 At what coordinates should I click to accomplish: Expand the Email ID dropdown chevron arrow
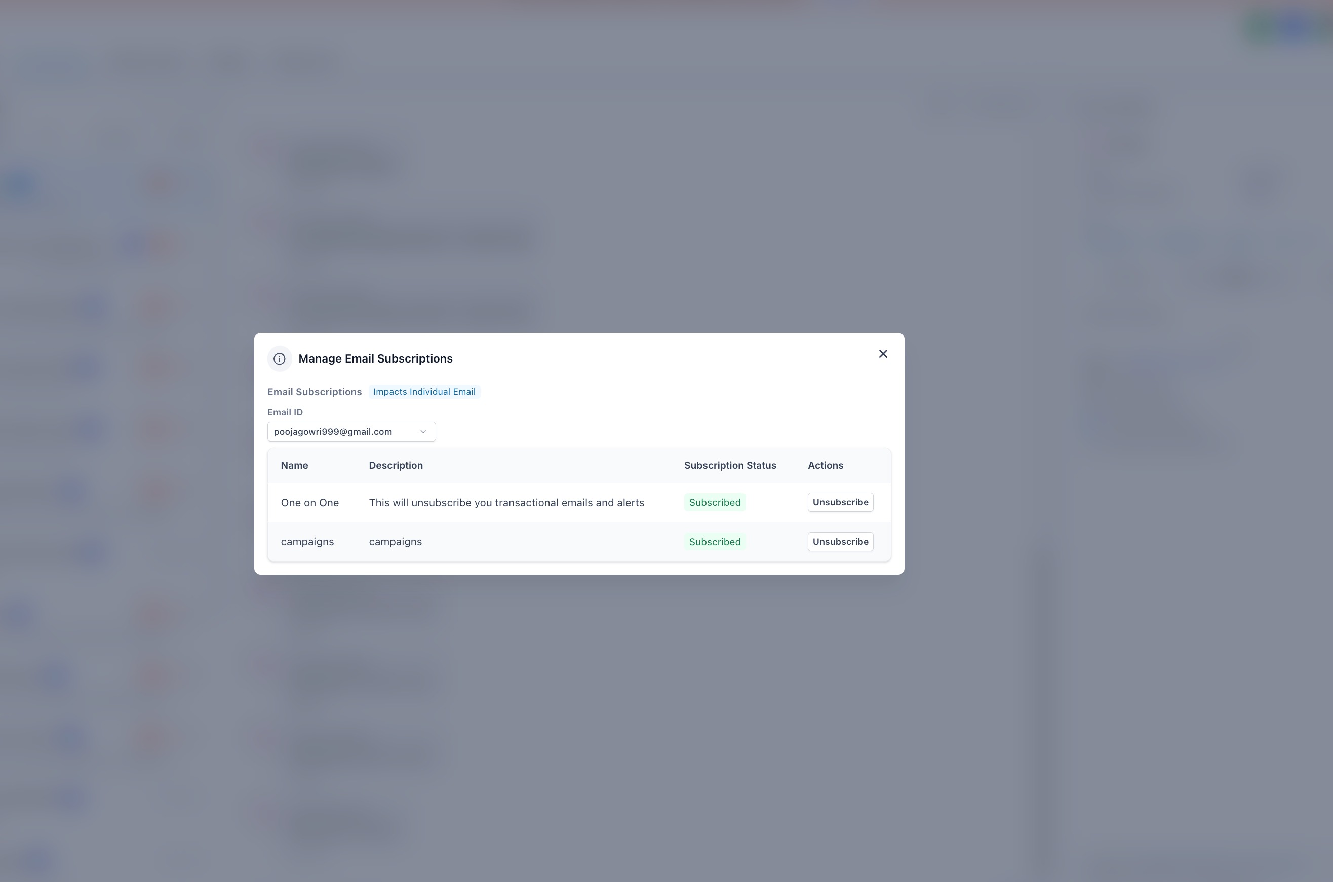423,432
